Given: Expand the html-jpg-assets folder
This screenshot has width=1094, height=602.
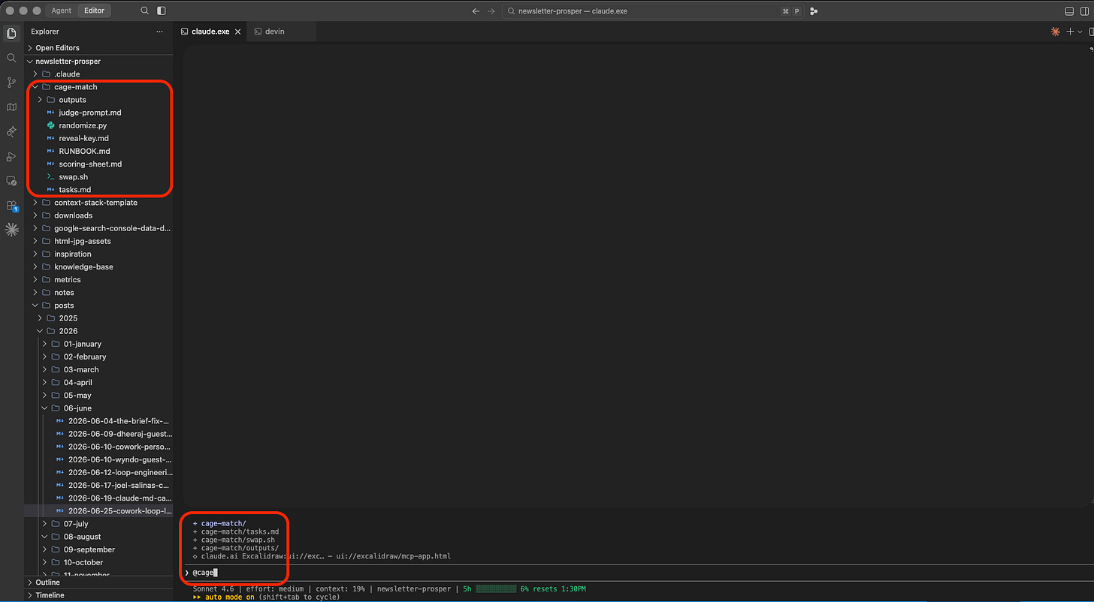Looking at the screenshot, I should pyautogui.click(x=98, y=241).
